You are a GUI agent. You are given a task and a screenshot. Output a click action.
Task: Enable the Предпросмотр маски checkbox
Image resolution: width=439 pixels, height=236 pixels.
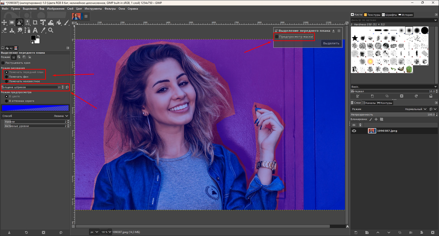tap(277, 37)
